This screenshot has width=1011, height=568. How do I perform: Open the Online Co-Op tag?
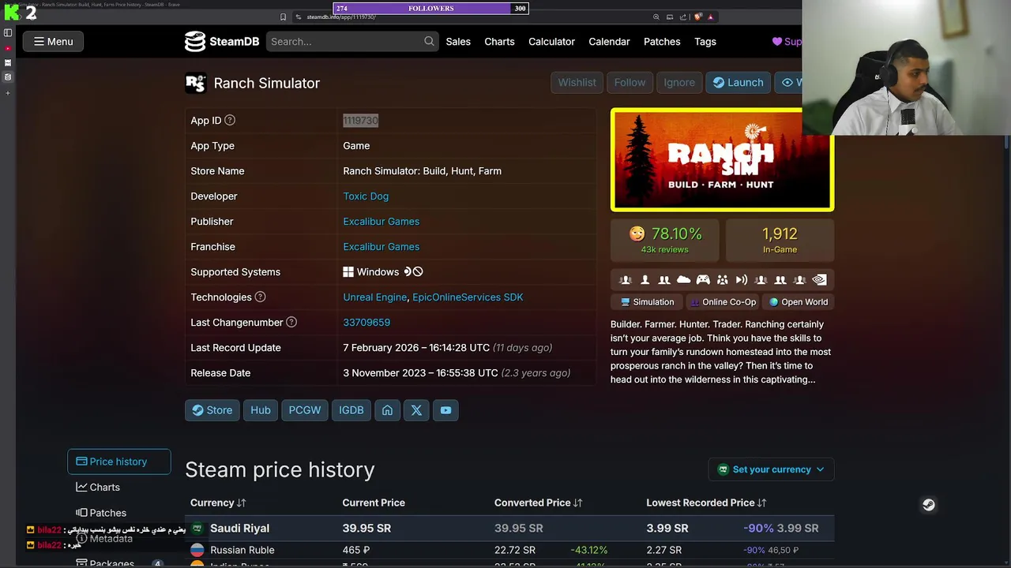point(723,302)
